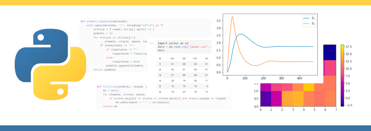Click the heatmap colorbar gradient
Image resolution: width=371 pixels, height=131 pixels.
click(x=342, y=75)
